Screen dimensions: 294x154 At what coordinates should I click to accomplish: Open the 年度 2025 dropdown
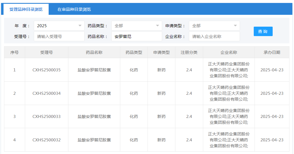tap(59, 26)
